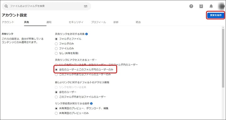Open search filter options icon
The height and width of the screenshot is (120, 226).
pos(86,6)
